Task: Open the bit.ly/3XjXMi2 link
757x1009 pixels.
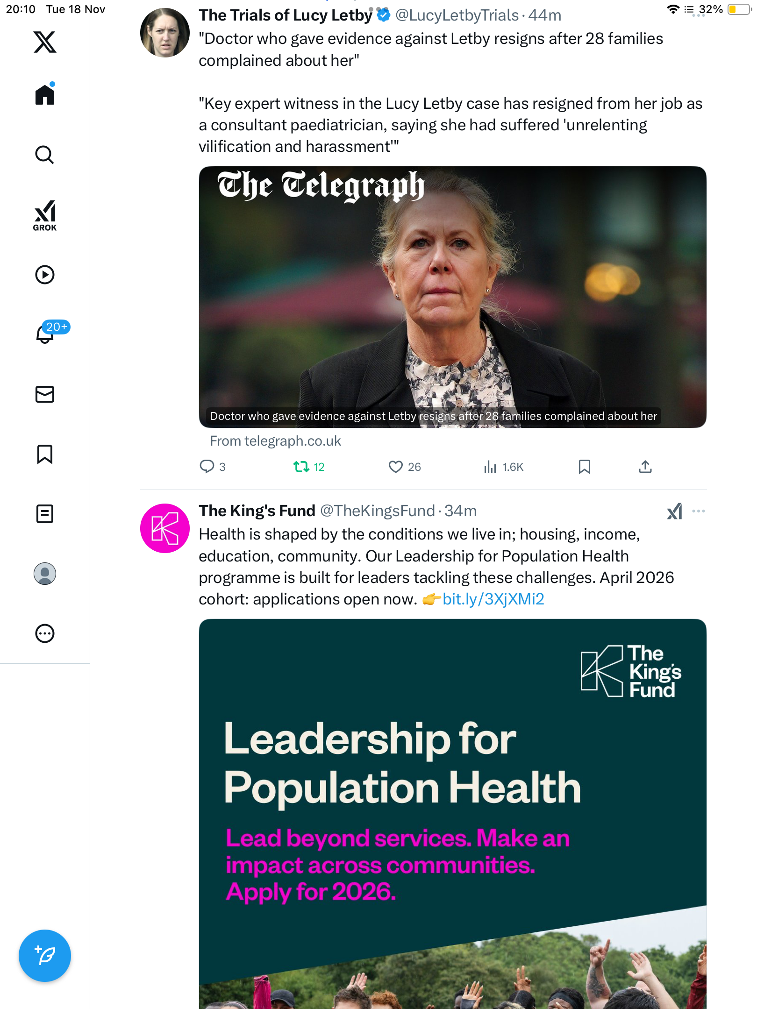Action: tap(493, 599)
